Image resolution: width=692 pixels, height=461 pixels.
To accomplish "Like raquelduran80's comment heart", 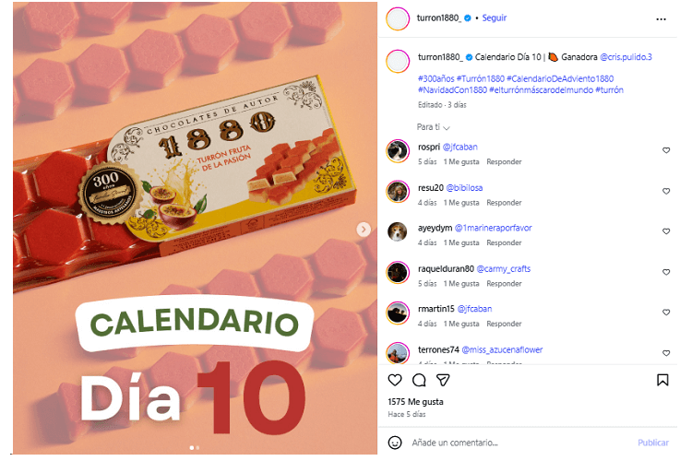I will (666, 272).
